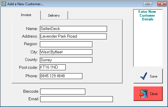Click the red Close button
The width and height of the screenshot is (168, 107).
pos(148,94)
